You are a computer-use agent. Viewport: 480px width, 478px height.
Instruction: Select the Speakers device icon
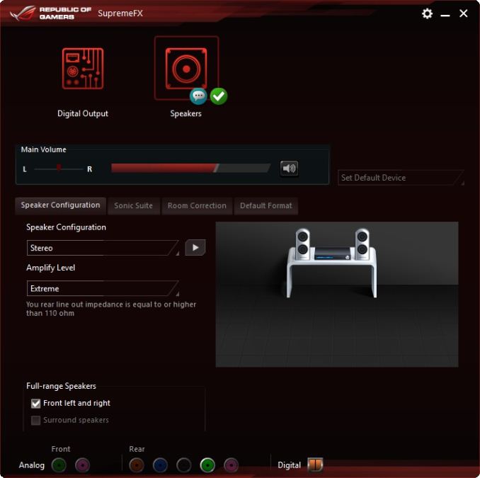pos(186,69)
